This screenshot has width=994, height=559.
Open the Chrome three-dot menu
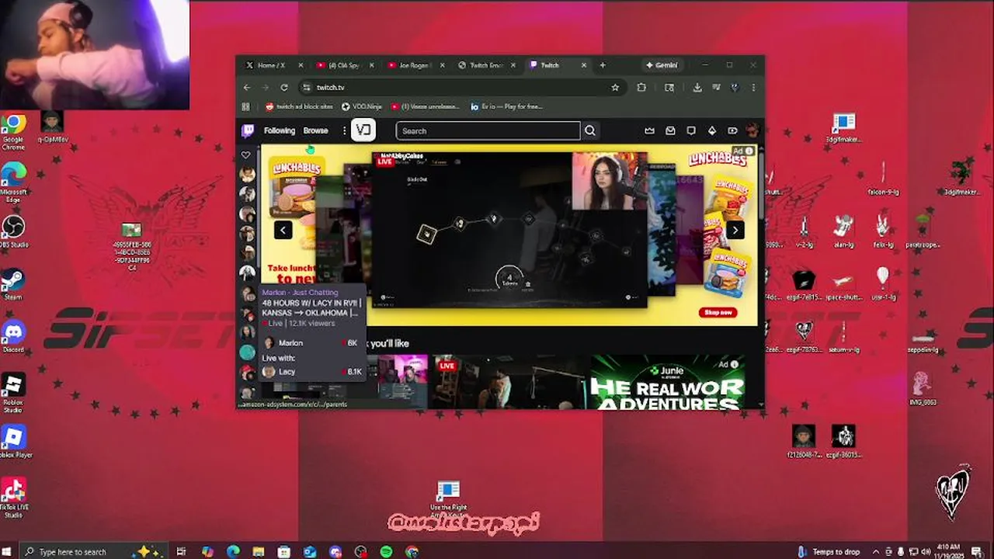pos(753,88)
